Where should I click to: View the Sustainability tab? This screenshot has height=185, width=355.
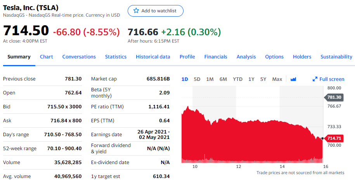pyautogui.click(x=336, y=57)
